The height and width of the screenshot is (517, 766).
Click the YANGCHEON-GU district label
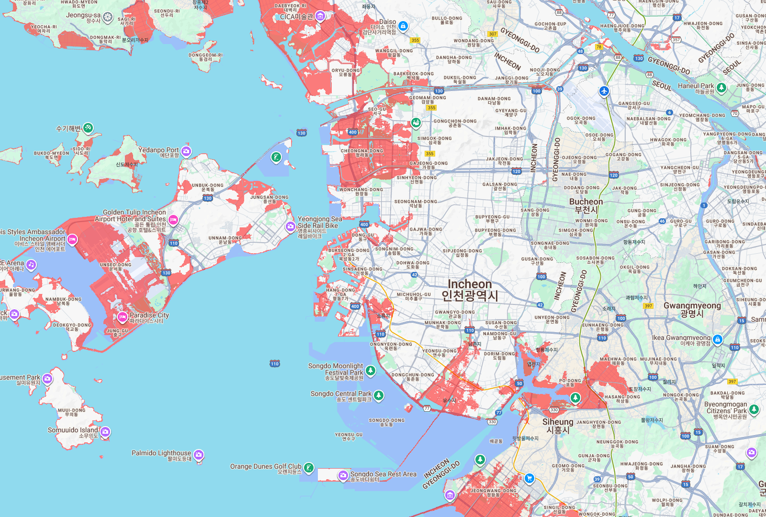[x=680, y=169]
